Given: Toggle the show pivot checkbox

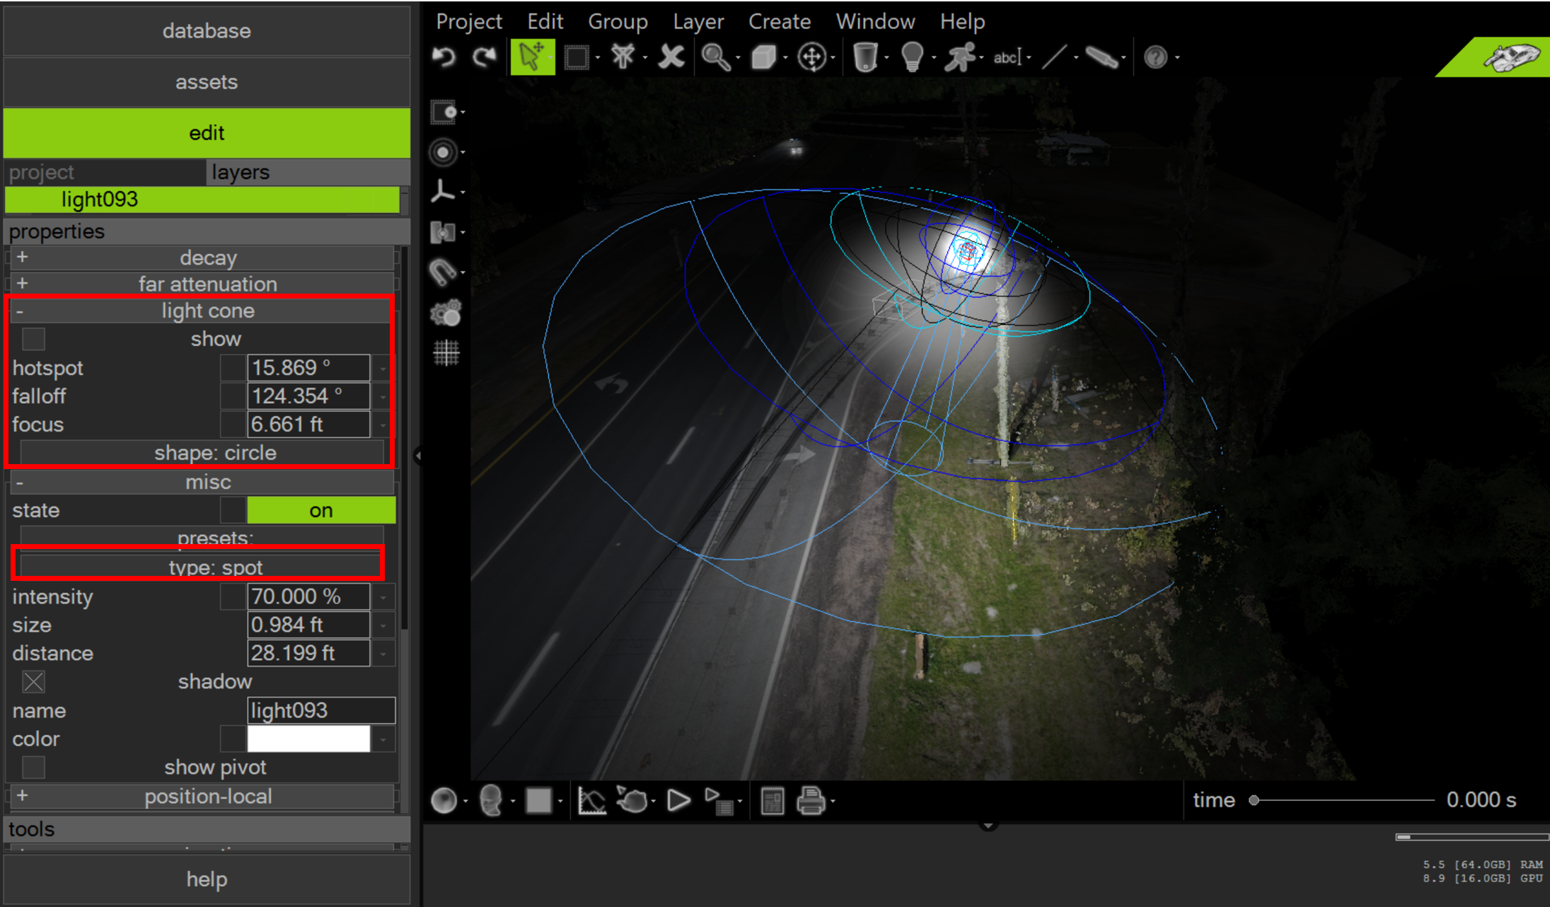Looking at the screenshot, I should pyautogui.click(x=33, y=768).
